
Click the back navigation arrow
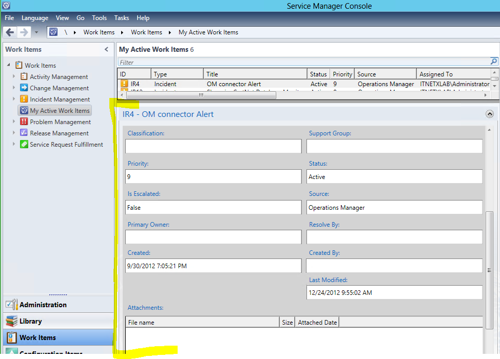tap(10, 32)
